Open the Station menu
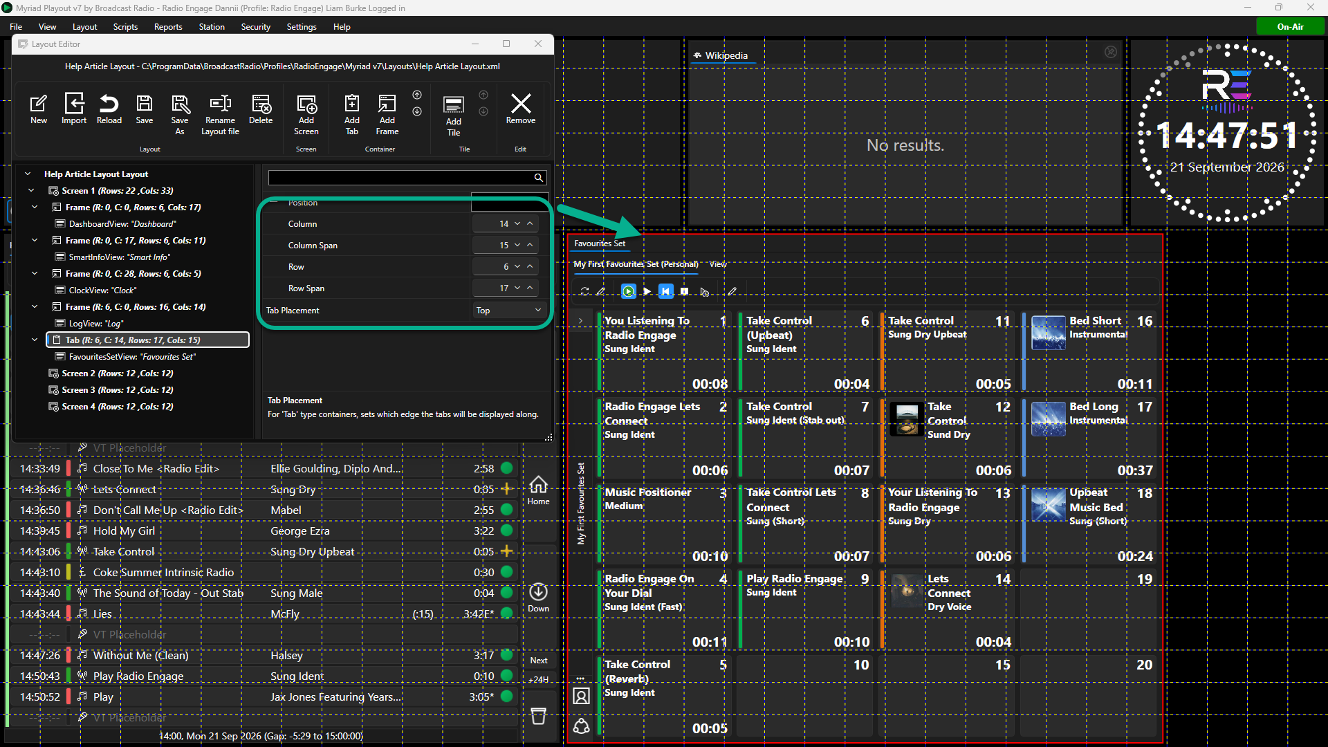1328x747 pixels. [211, 27]
